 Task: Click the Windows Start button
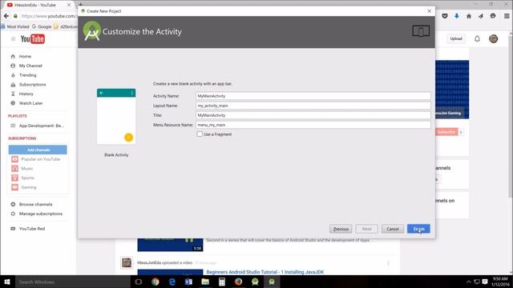pyautogui.click(x=7, y=282)
